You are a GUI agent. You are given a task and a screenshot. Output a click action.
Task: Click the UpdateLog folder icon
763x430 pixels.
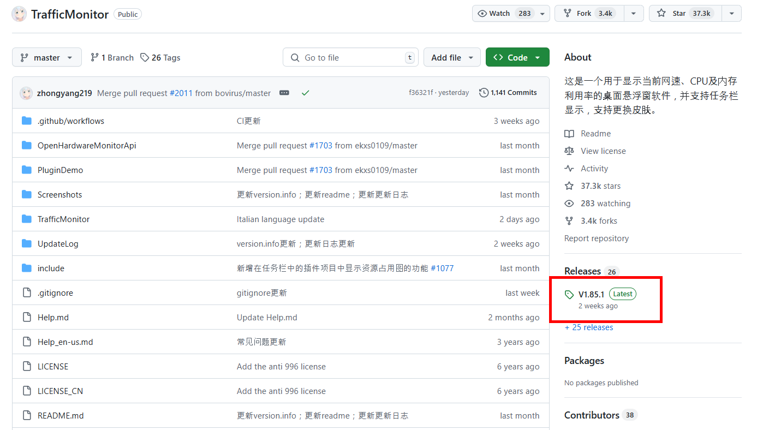pos(27,243)
